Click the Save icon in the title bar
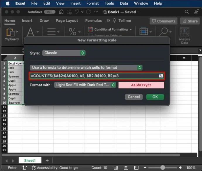This screenshot has width=202, height=171. [x=69, y=12]
